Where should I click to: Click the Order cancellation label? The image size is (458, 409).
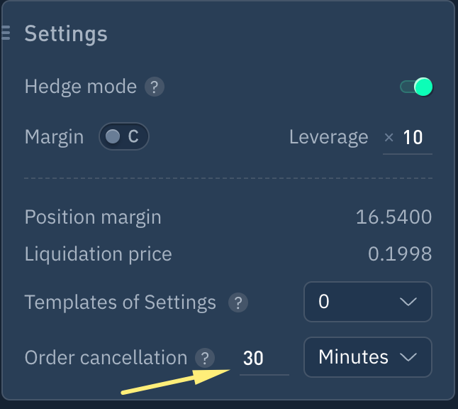click(x=106, y=358)
